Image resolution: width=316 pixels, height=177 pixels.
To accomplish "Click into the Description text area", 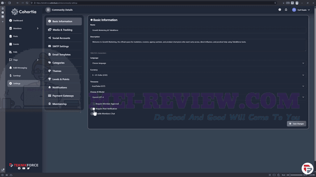I will (198, 45).
